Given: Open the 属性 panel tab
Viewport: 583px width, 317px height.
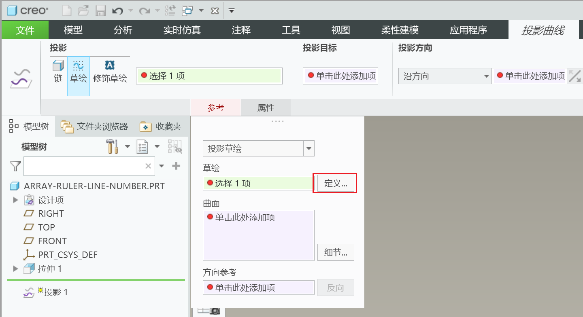Looking at the screenshot, I should pos(266,108).
